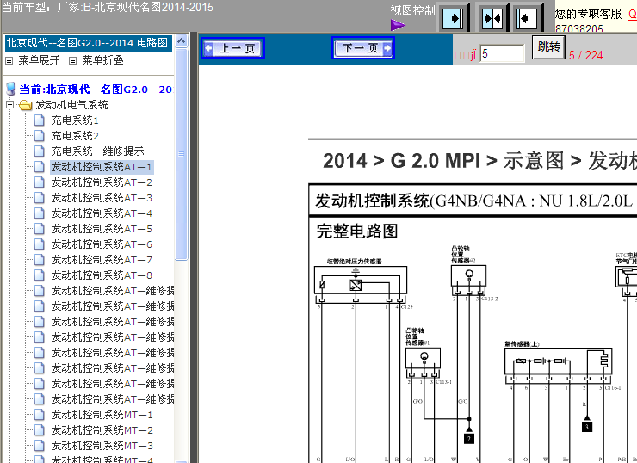Click the 完整电路图 heading

tap(357, 231)
